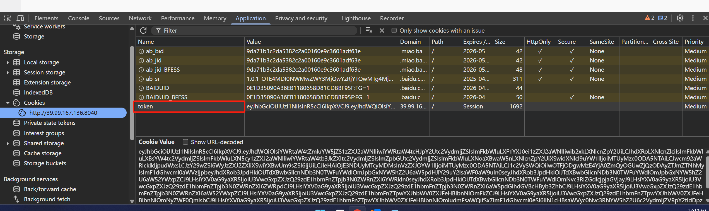The height and width of the screenshot is (211, 709).
Task: Open the Lighthouse tab
Action: pos(356,18)
